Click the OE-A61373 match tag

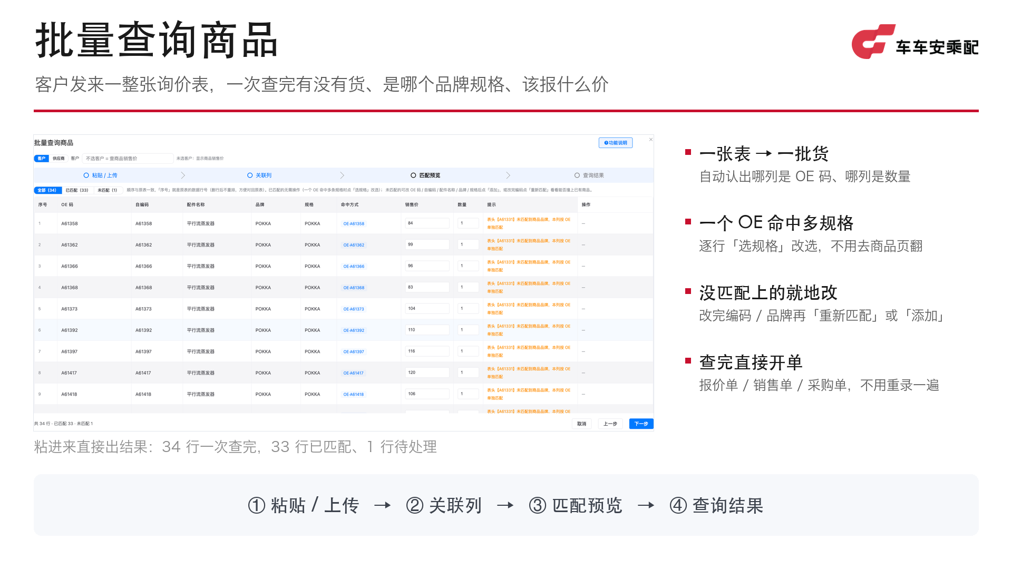coord(354,309)
